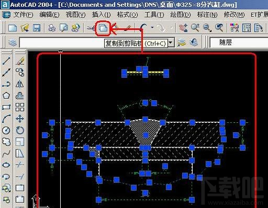Click the Undo arrow icon
The image size is (268, 208).
pyautogui.click(x=144, y=28)
